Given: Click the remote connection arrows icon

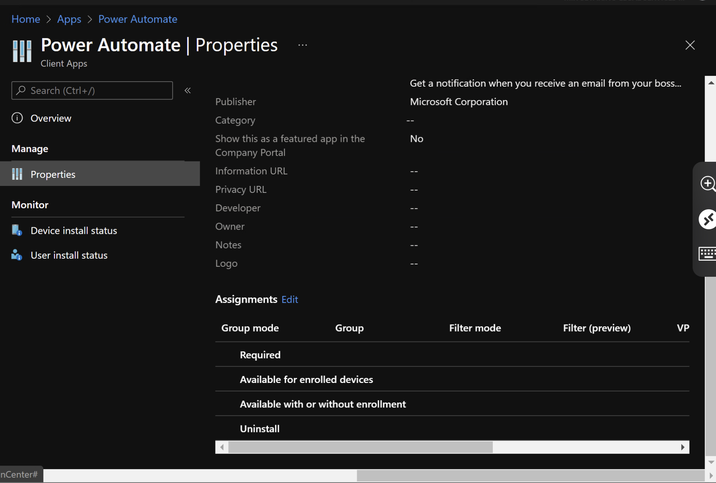Looking at the screenshot, I should tap(708, 219).
